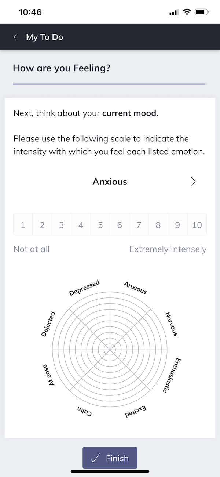Viewport: 220px width, 477px height.
Task: Tap the cellular signal bars icon
Action: pos(173,12)
